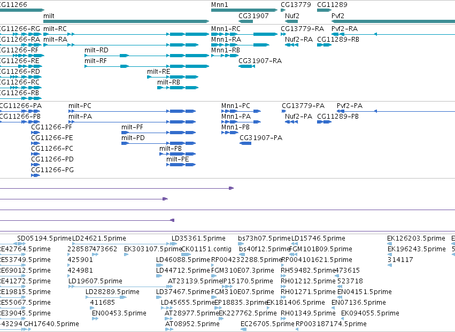Screen dimensions: 455x332
Task: Select protein milt-PB label
Action: pyautogui.click(x=171, y=149)
